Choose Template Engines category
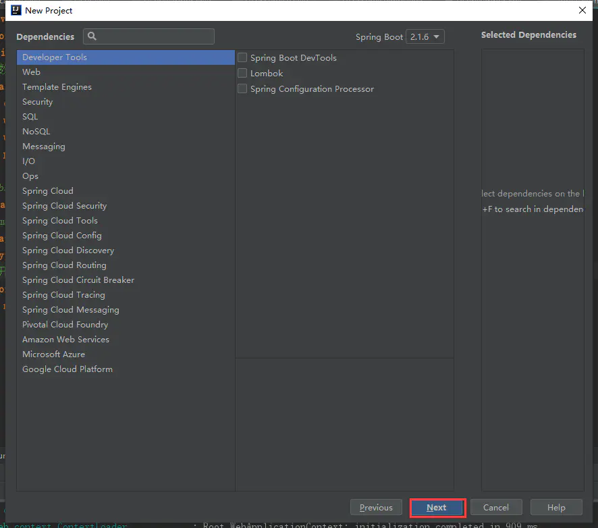This screenshot has height=528, width=598. click(x=126, y=87)
